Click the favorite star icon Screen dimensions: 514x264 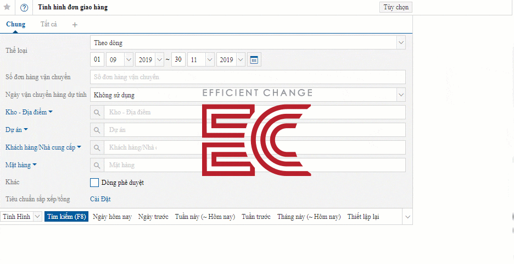pyautogui.click(x=7, y=7)
